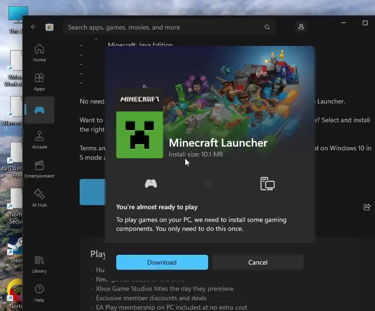Open the Apps section in the sidebar

pyautogui.click(x=39, y=82)
